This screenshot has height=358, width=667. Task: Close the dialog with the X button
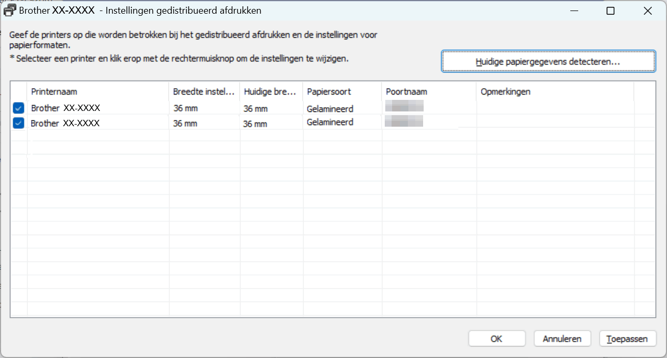pyautogui.click(x=648, y=11)
